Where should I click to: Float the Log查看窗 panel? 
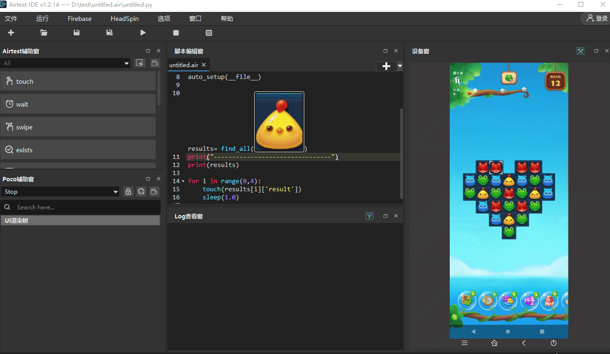coord(385,216)
